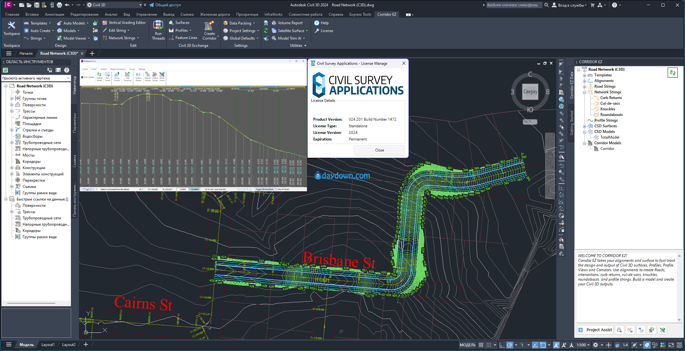
Task: Click the Project Assist button
Action: point(595,330)
